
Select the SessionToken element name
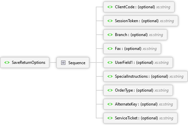coord(127,21)
